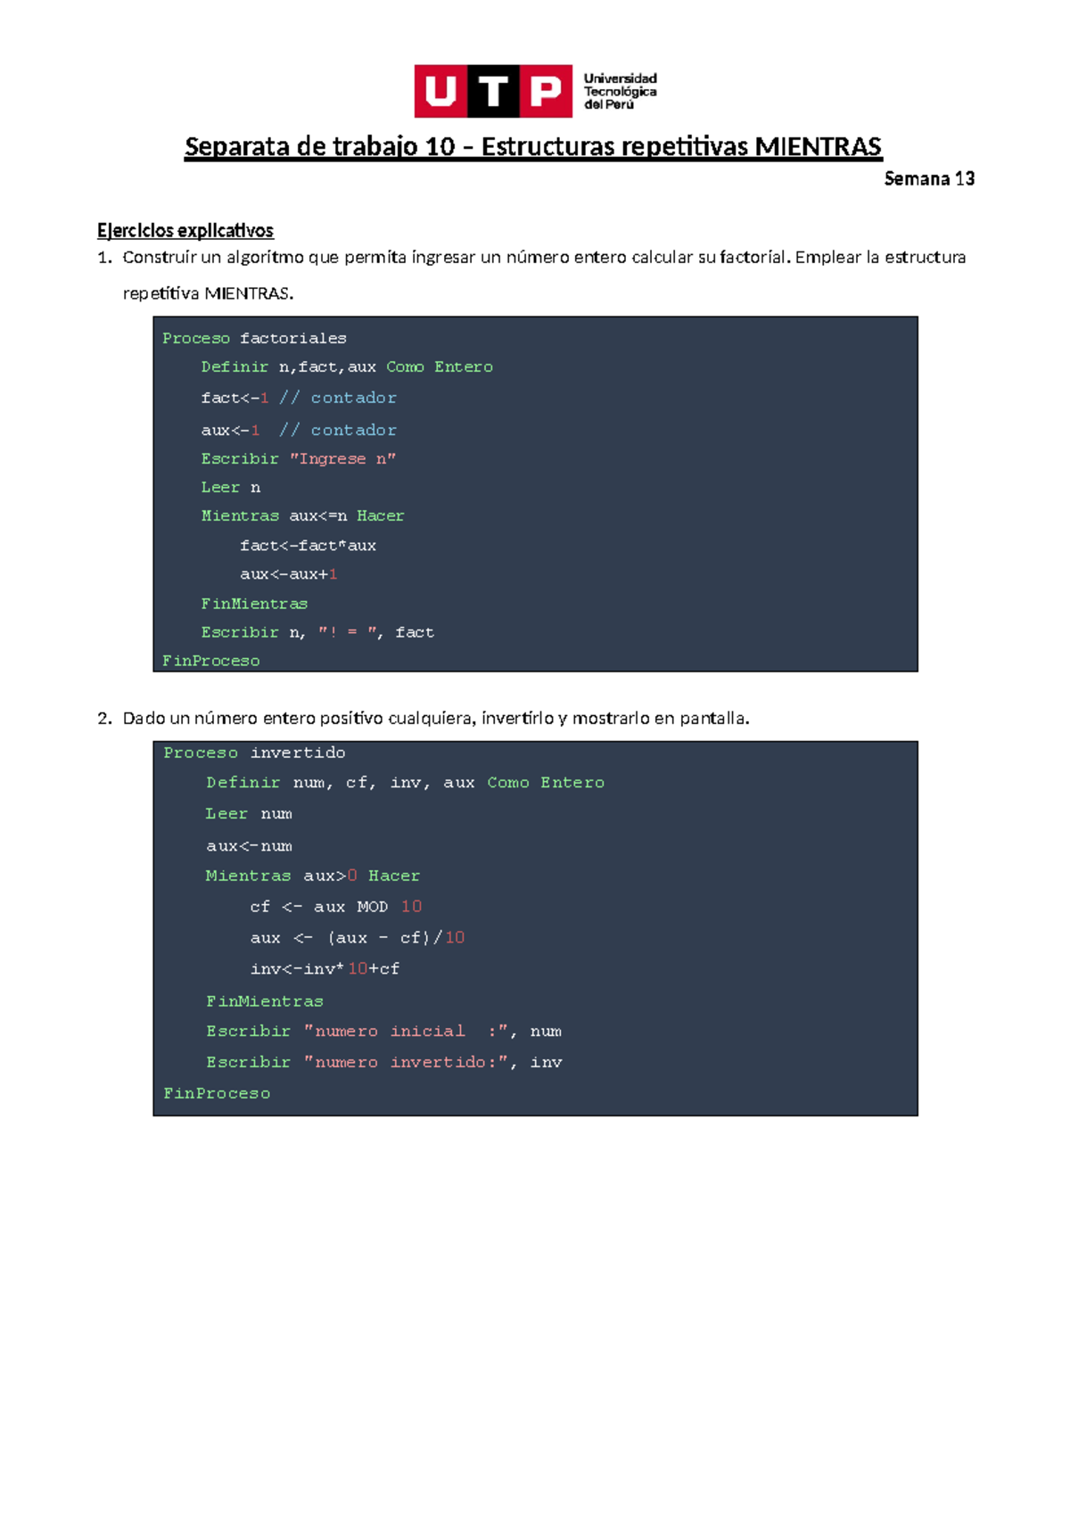Click the cf <- aux MOD 10 line

(x=335, y=907)
